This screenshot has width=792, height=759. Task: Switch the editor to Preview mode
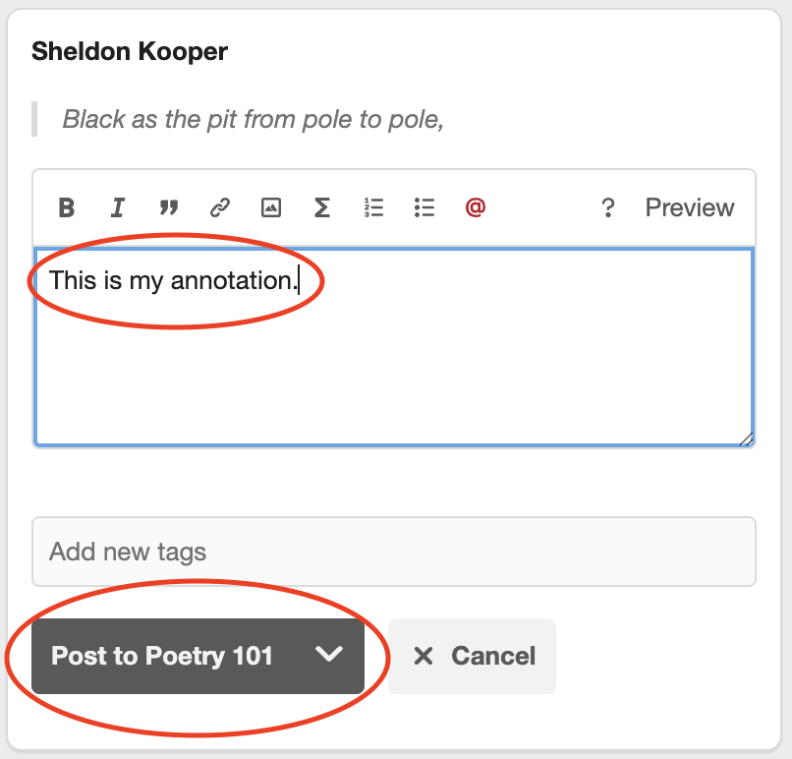689,207
